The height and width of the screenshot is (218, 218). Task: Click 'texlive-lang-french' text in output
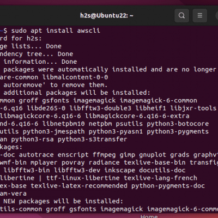click(x=160, y=178)
